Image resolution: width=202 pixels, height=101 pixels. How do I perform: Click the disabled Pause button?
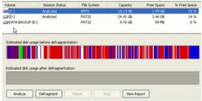coord(78,94)
